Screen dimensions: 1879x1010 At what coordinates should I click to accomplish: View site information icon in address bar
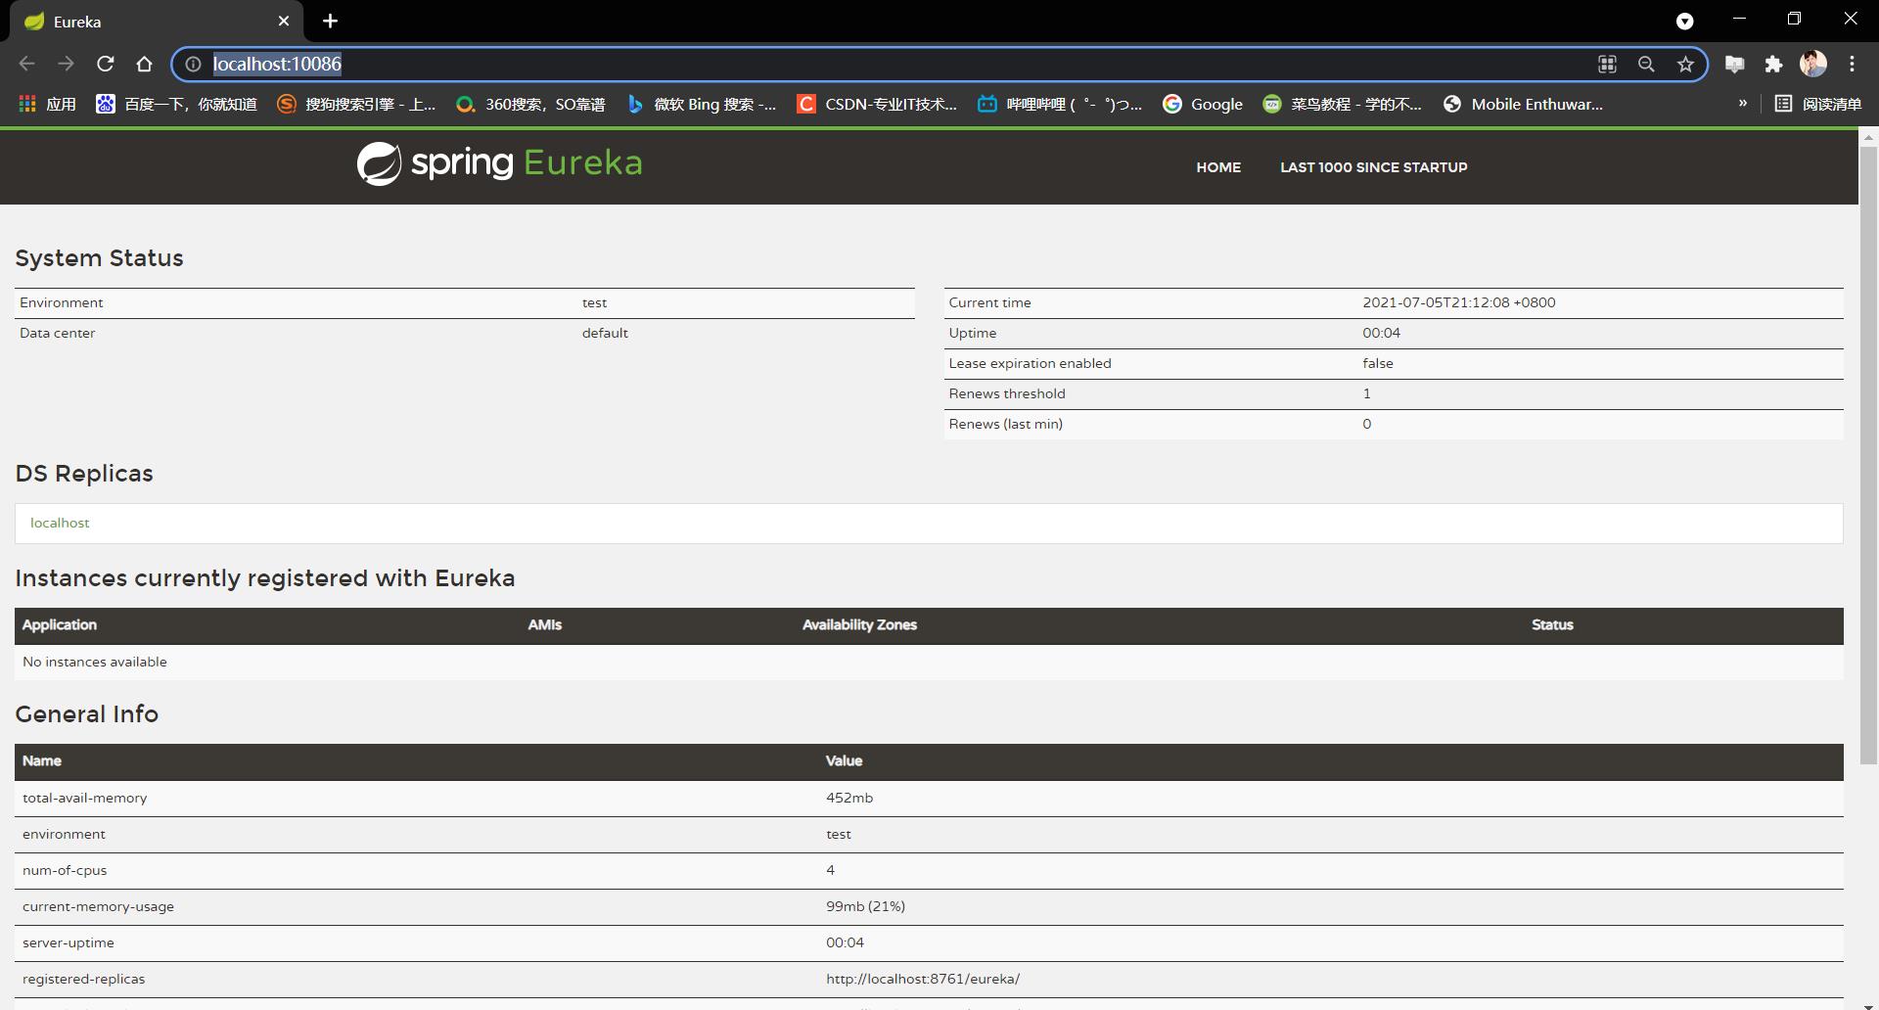[194, 64]
